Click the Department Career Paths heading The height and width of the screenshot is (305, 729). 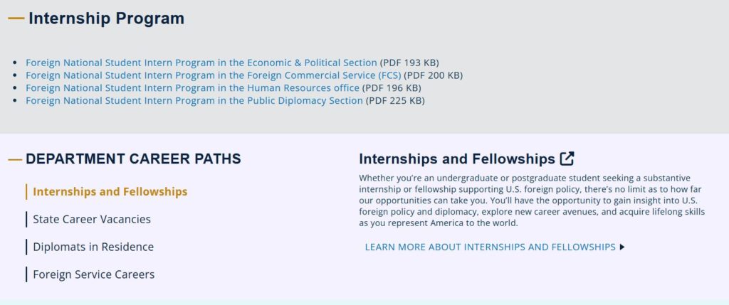(x=133, y=159)
